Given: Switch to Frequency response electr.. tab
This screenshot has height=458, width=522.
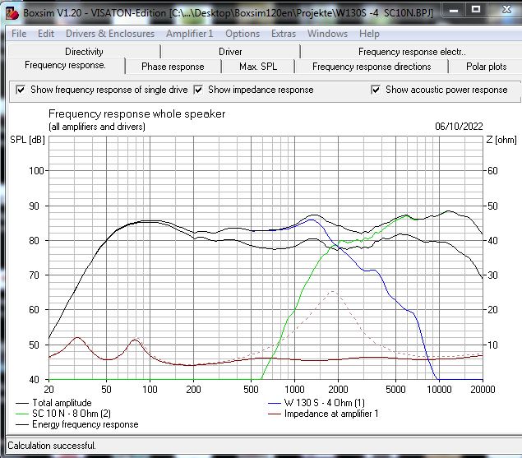Looking at the screenshot, I should click(x=412, y=52).
